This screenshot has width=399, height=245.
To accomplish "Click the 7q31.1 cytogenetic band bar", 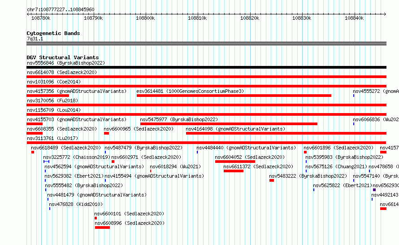I will (x=206, y=44).
